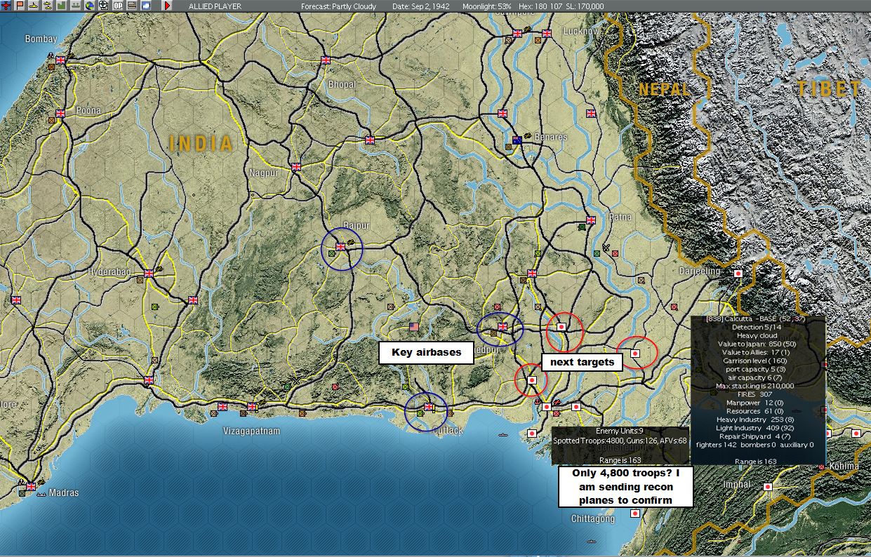Image resolution: width=871 pixels, height=557 pixels.
Task: Click the small ship icon off Cuttack coast
Action: pyautogui.click(x=503, y=435)
